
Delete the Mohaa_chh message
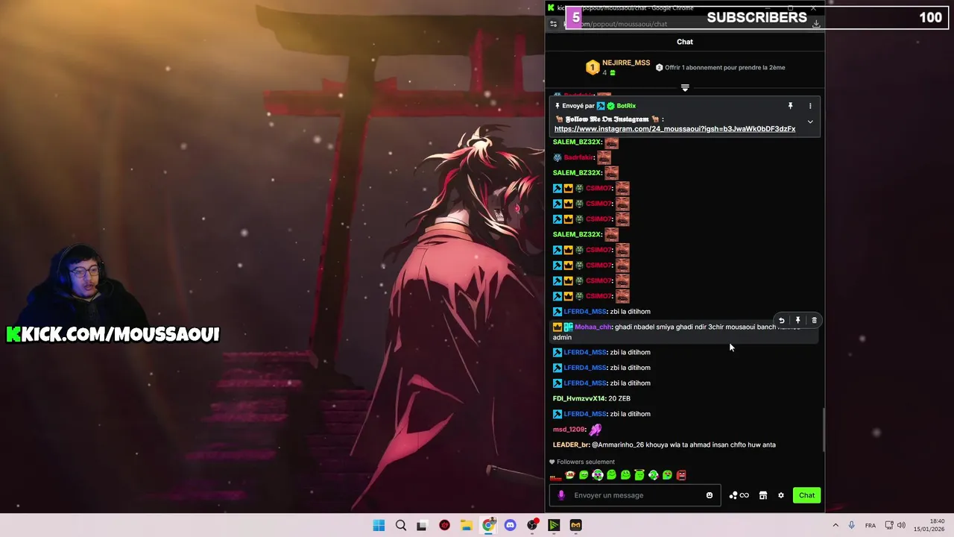[x=814, y=321]
